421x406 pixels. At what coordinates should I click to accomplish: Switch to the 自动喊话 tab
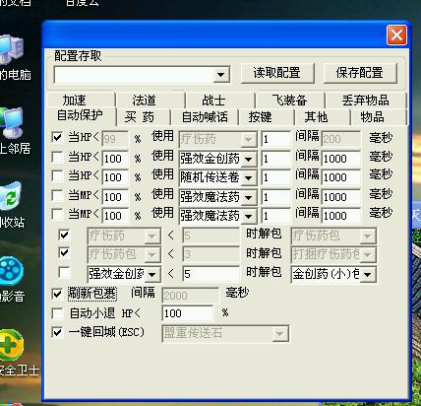point(205,117)
